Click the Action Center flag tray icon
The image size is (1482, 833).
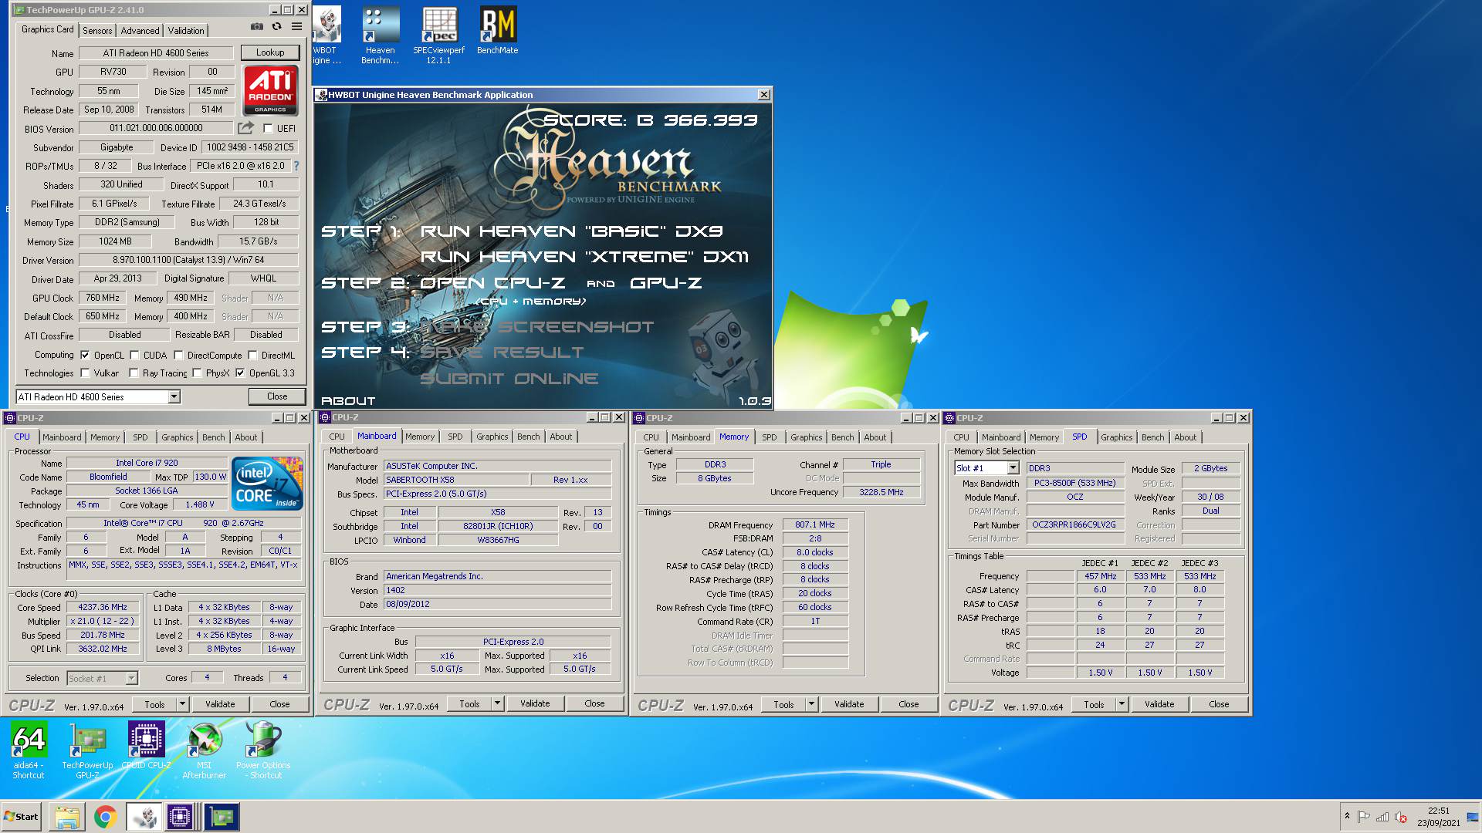[1364, 817]
